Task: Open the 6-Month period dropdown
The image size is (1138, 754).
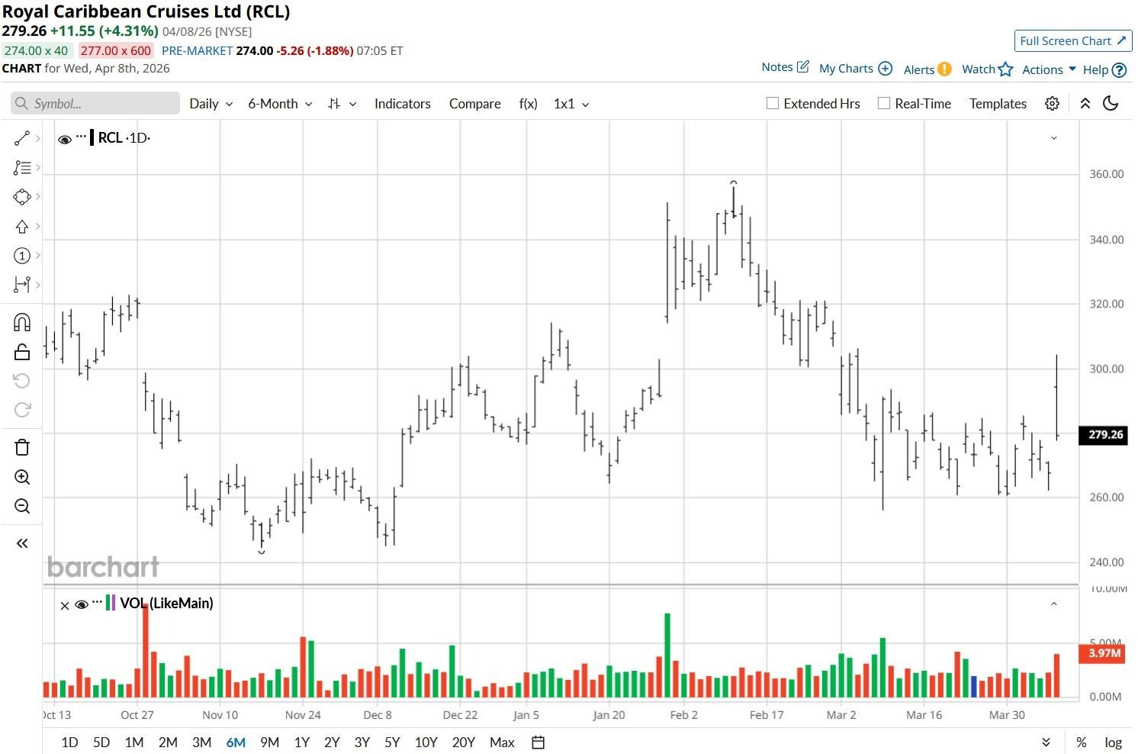Action: tap(280, 104)
